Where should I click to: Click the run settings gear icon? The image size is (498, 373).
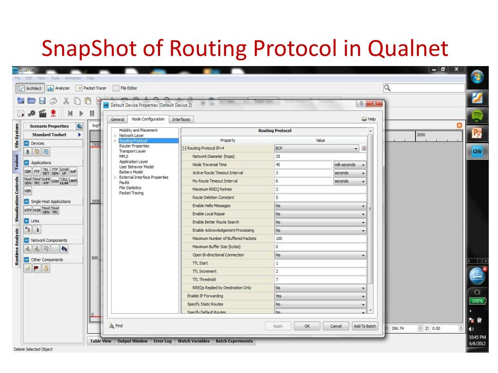[32, 113]
